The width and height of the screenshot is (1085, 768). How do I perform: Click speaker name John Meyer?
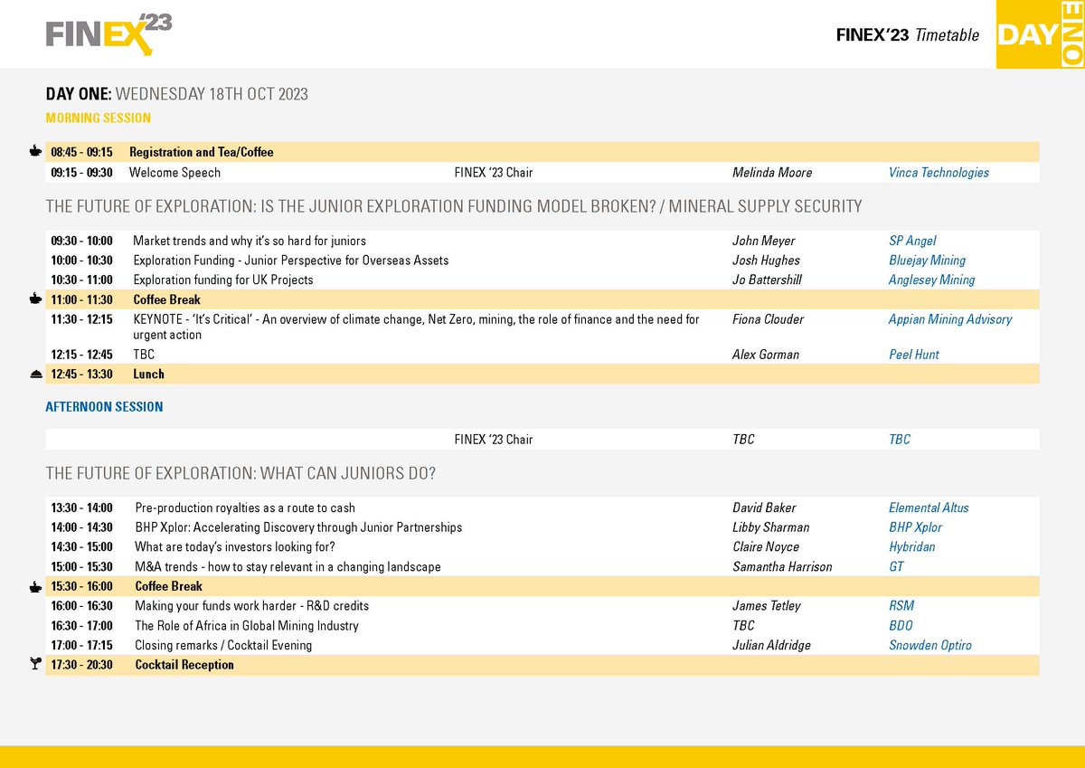(764, 241)
